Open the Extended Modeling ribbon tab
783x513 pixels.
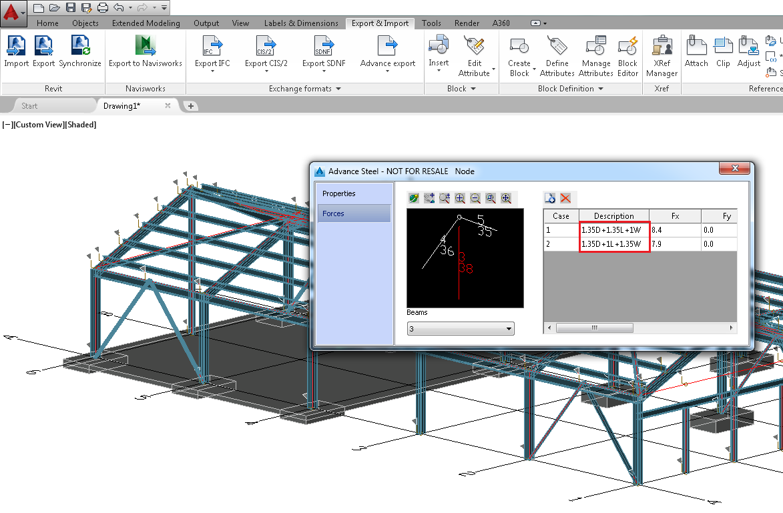tap(146, 23)
